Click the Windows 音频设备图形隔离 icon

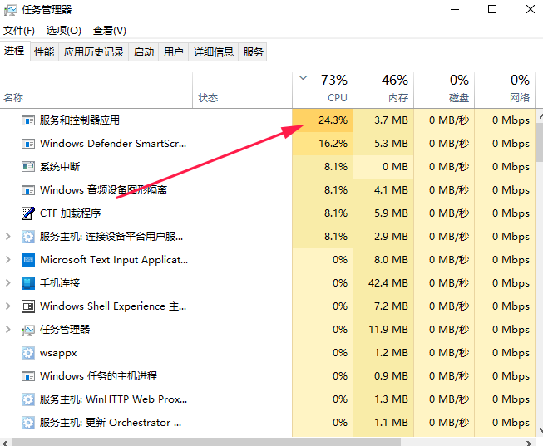click(28, 190)
